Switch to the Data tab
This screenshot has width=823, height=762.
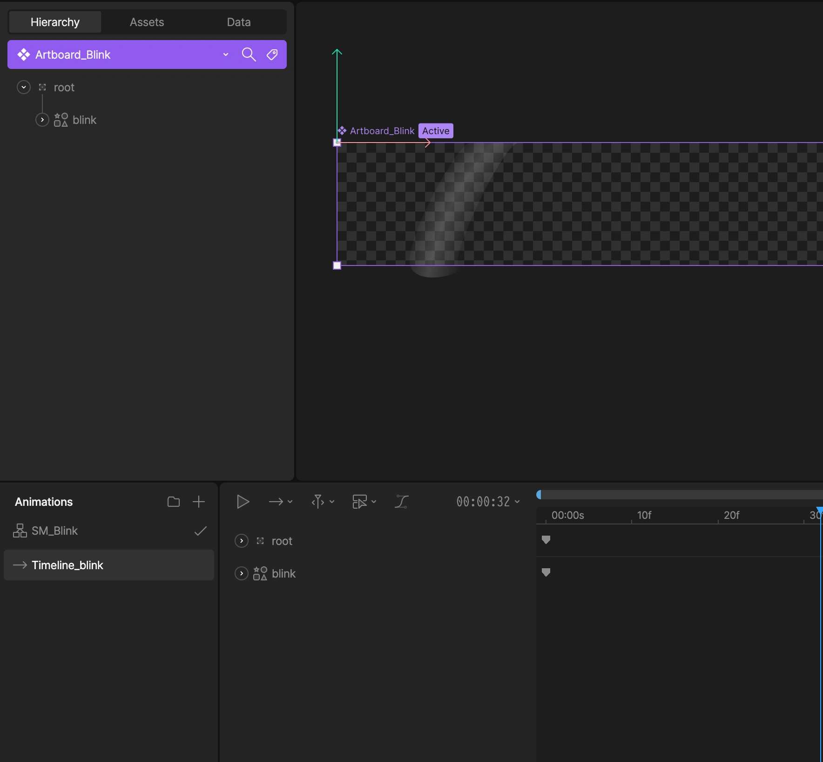[239, 22]
